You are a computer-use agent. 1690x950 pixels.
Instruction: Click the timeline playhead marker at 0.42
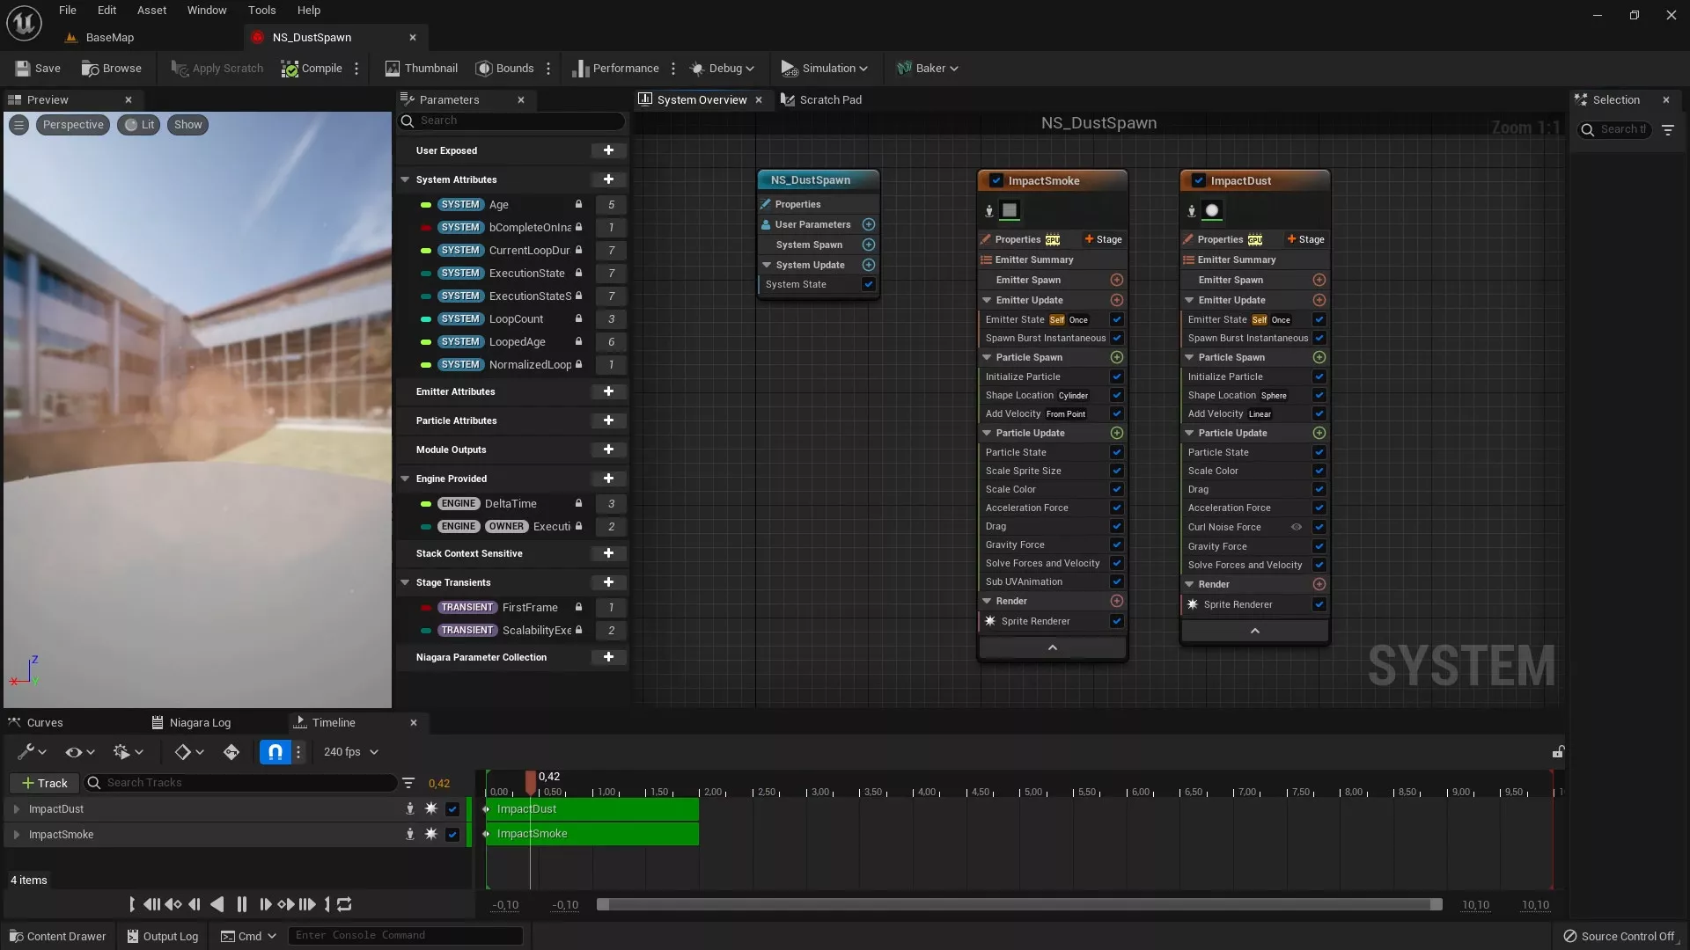pyautogui.click(x=531, y=779)
